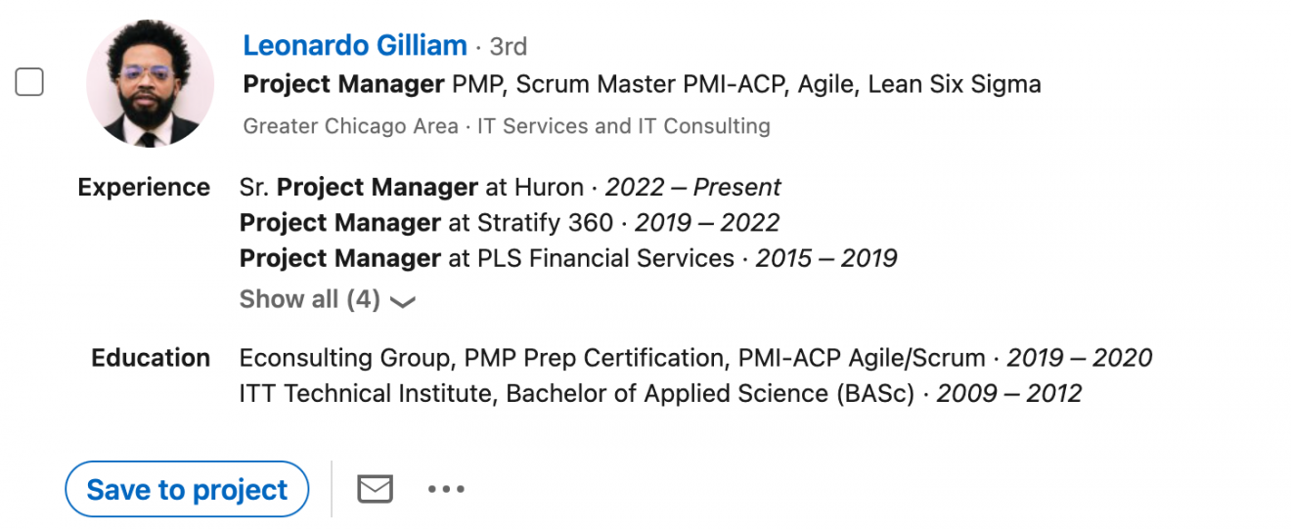Select the Sr. Project Manager at Huron entry
Screen dimensions: 1291x529
(411, 187)
